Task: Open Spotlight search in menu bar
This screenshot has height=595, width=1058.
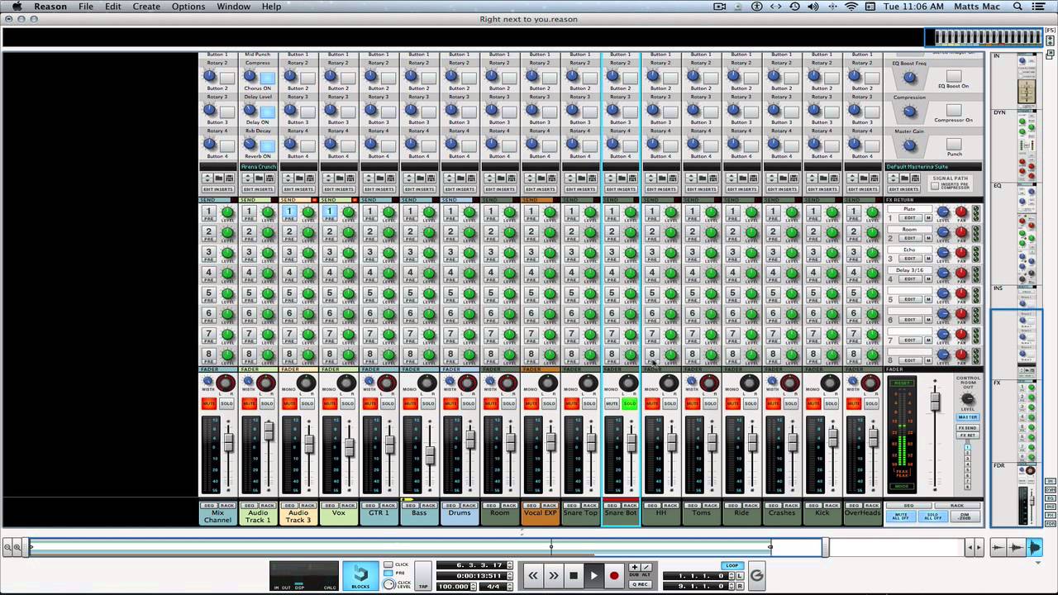Action: (1017, 7)
